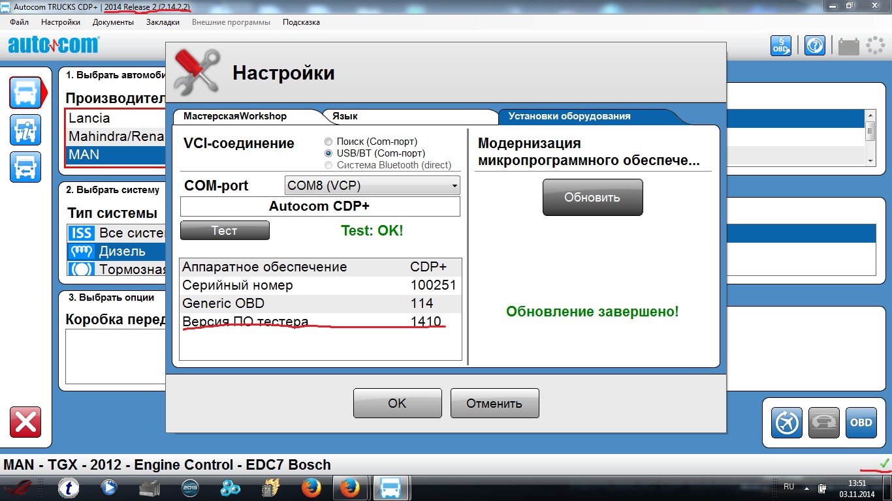Open the Документы menu
Image resolution: width=892 pixels, height=501 pixels.
point(113,22)
